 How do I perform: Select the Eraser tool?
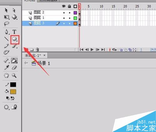14,68
